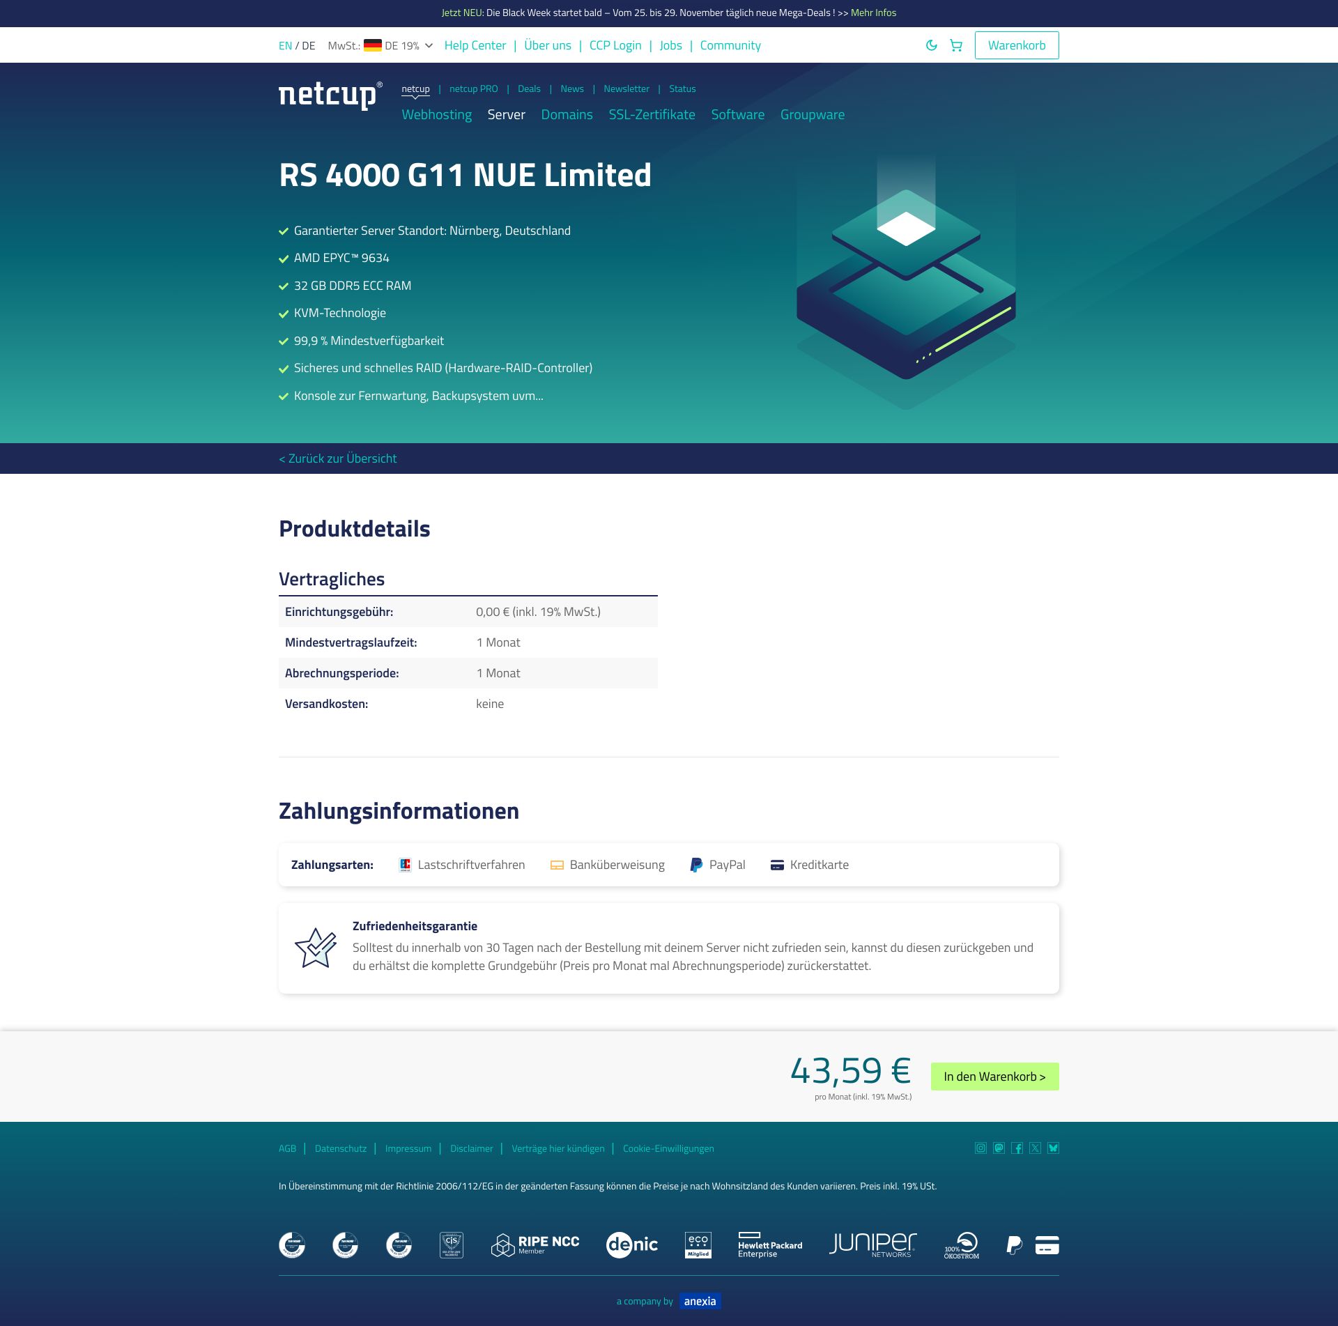Screen dimensions: 1338x1326
Task: Click the Juniper Networks logo
Action: coord(873,1245)
